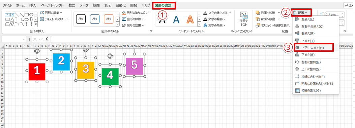Choose 上下中央揃え(M) from align menu

point(316,48)
